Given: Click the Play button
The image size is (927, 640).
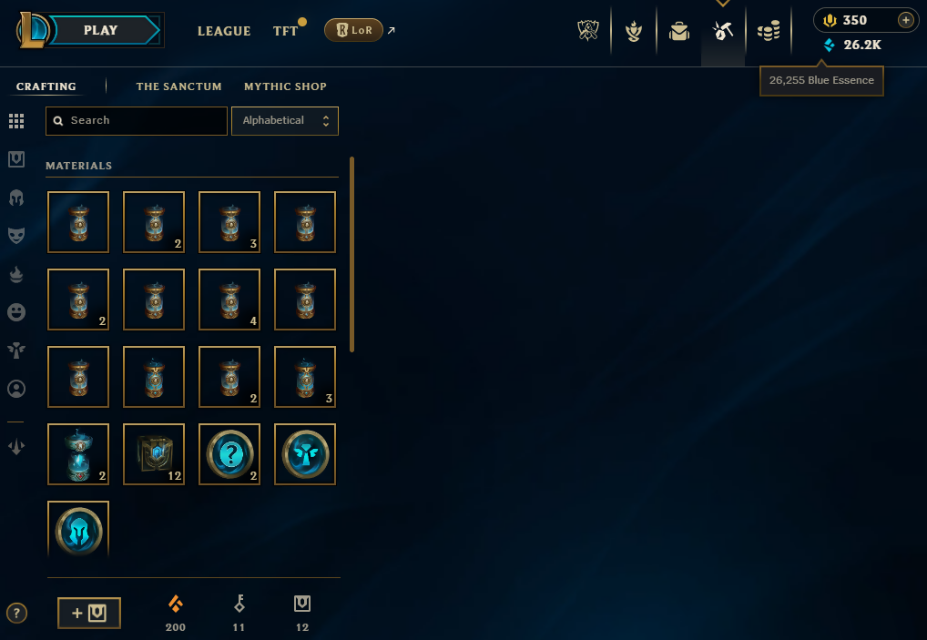Looking at the screenshot, I should (x=102, y=30).
